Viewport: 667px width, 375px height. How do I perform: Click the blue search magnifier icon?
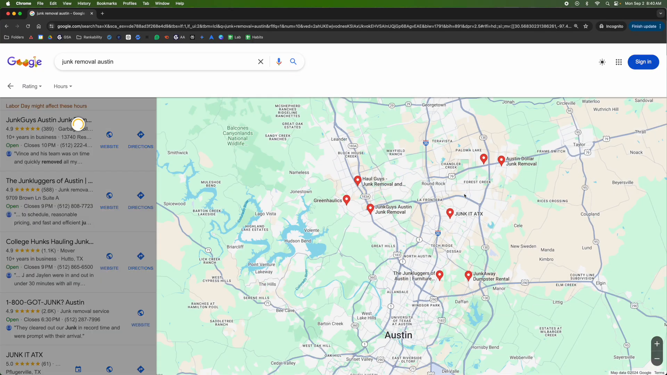(x=293, y=62)
